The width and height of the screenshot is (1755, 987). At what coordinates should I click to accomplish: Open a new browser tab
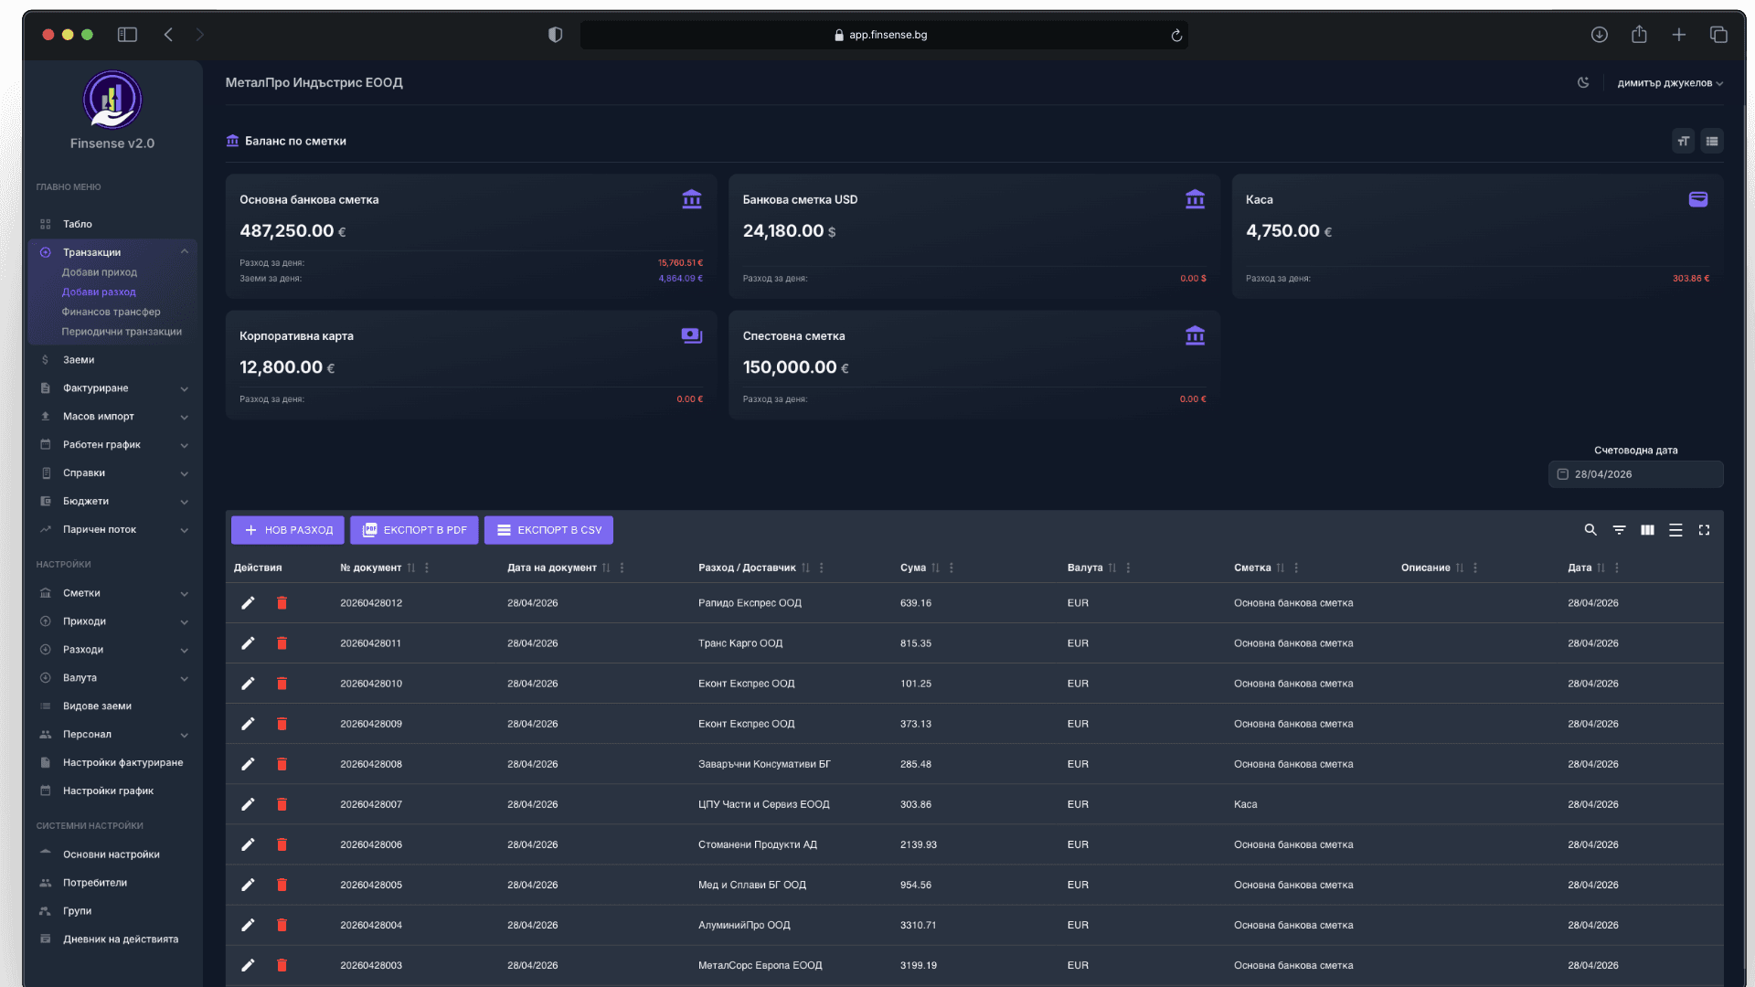pos(1678,35)
